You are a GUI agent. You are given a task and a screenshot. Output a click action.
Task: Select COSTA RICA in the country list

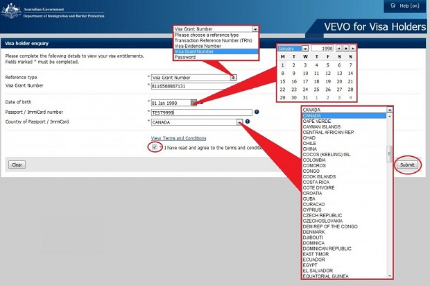coord(345,182)
